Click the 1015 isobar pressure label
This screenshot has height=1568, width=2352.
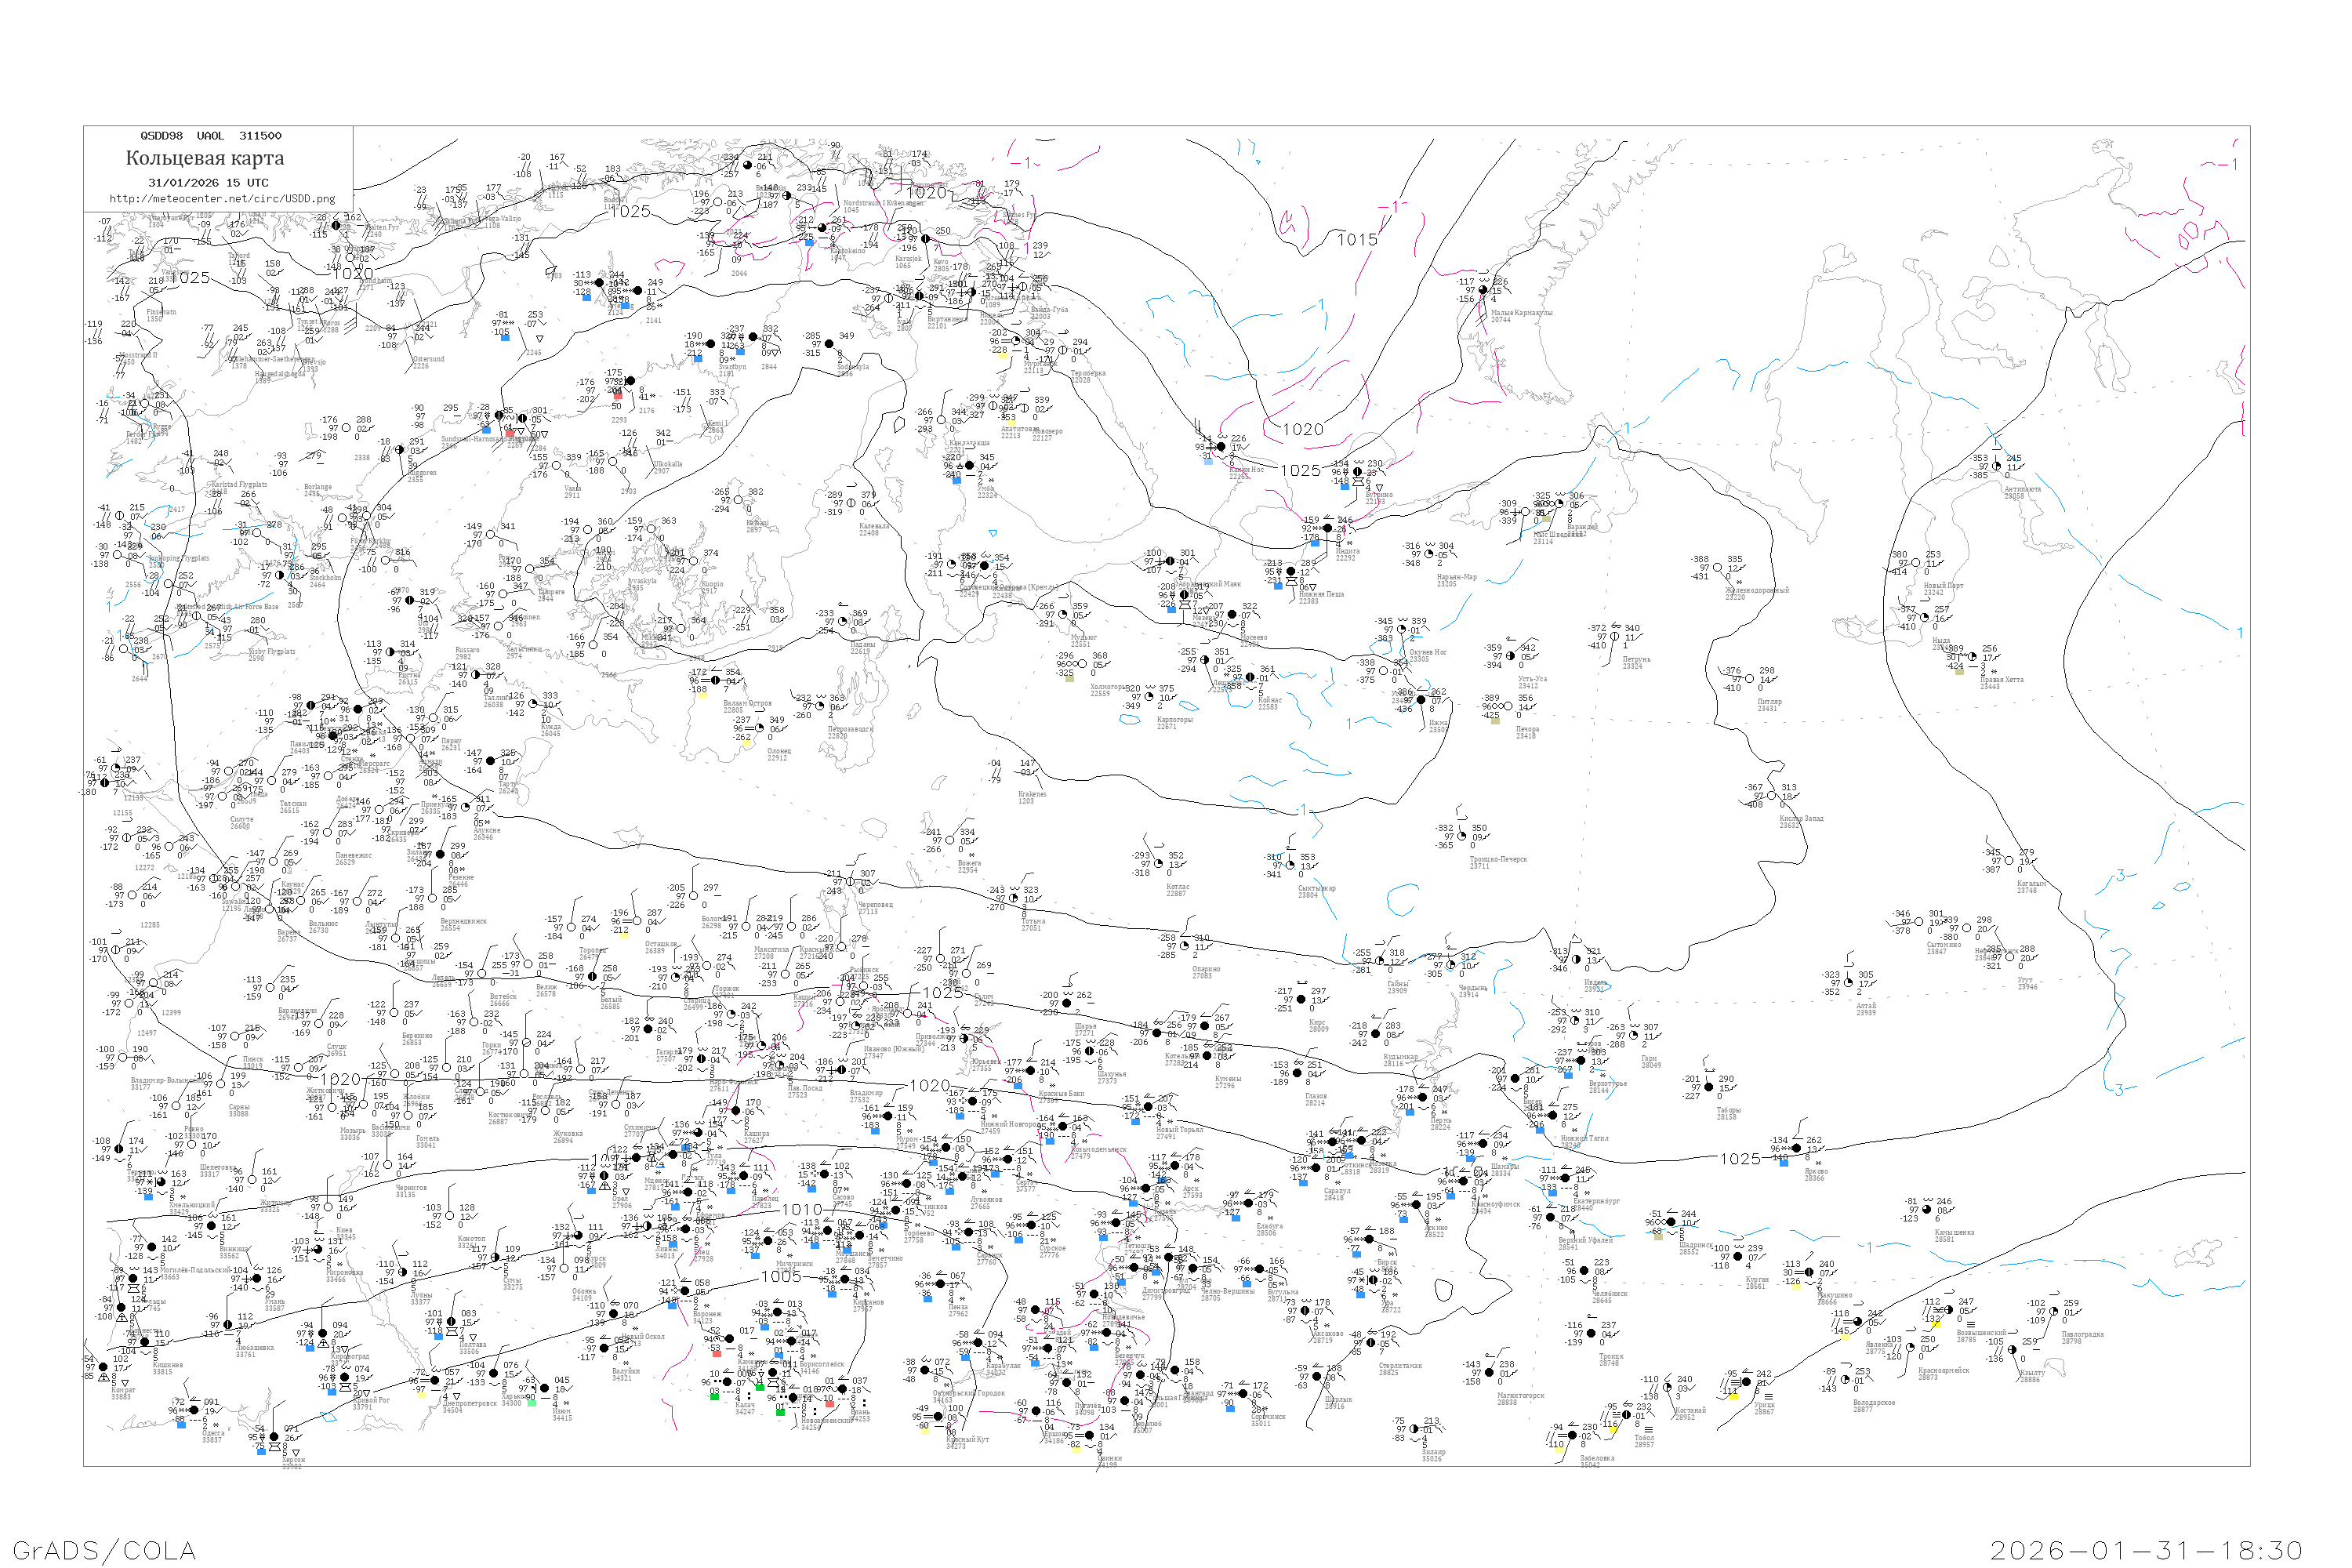click(x=1357, y=239)
